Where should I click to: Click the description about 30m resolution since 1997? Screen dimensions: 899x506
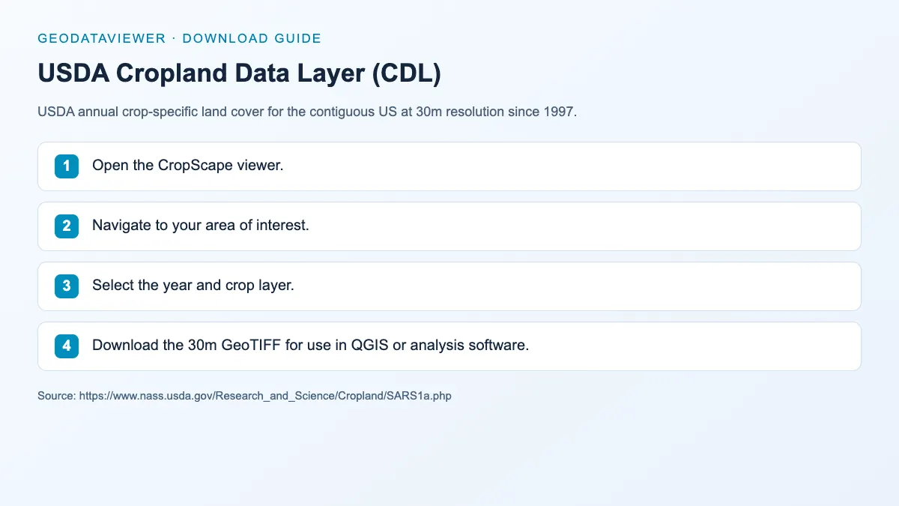click(307, 112)
